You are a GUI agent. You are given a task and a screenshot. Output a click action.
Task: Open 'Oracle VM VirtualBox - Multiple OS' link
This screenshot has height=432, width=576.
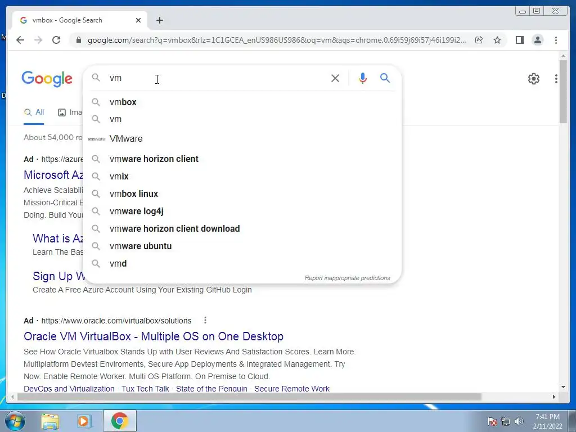[154, 336]
